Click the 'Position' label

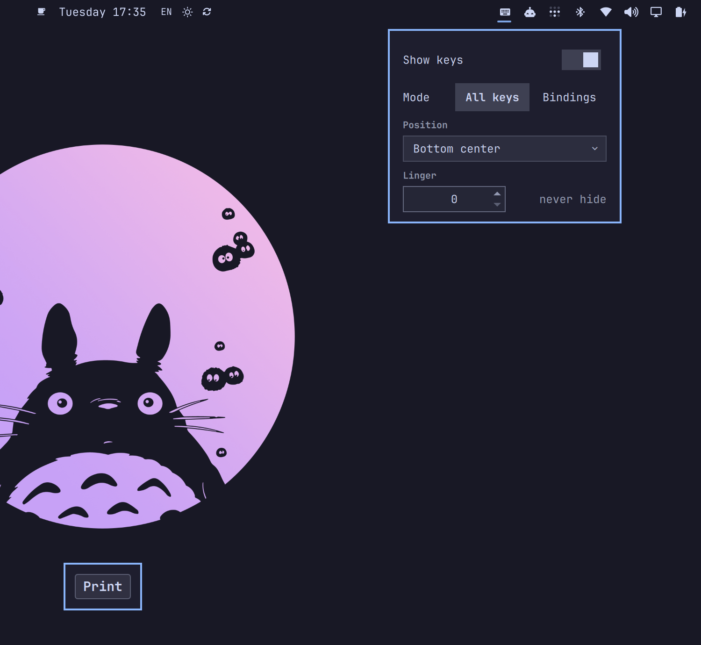425,125
